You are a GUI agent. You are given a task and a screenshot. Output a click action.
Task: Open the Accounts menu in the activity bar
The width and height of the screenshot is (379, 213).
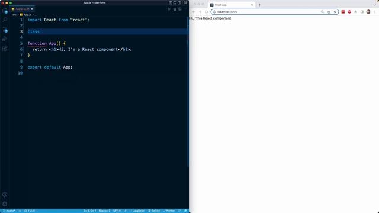pyautogui.click(x=5, y=195)
